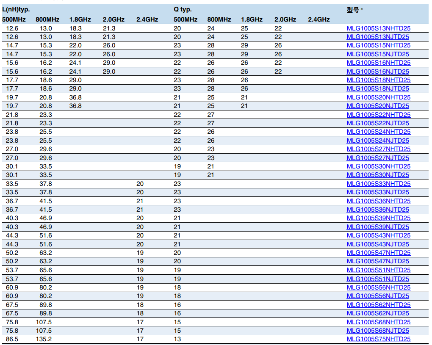The image size is (432, 345).
Task: Select the Q typ. header text
Action: point(183,10)
